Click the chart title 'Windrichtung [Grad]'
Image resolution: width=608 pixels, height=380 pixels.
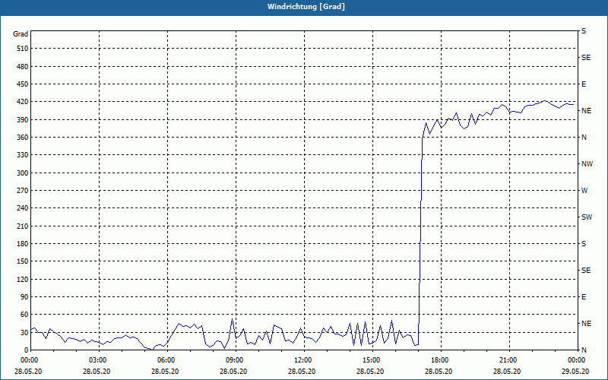pos(306,7)
